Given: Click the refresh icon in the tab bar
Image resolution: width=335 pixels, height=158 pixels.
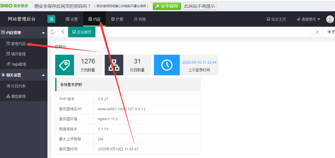Looking at the screenshot, I should (53, 32).
